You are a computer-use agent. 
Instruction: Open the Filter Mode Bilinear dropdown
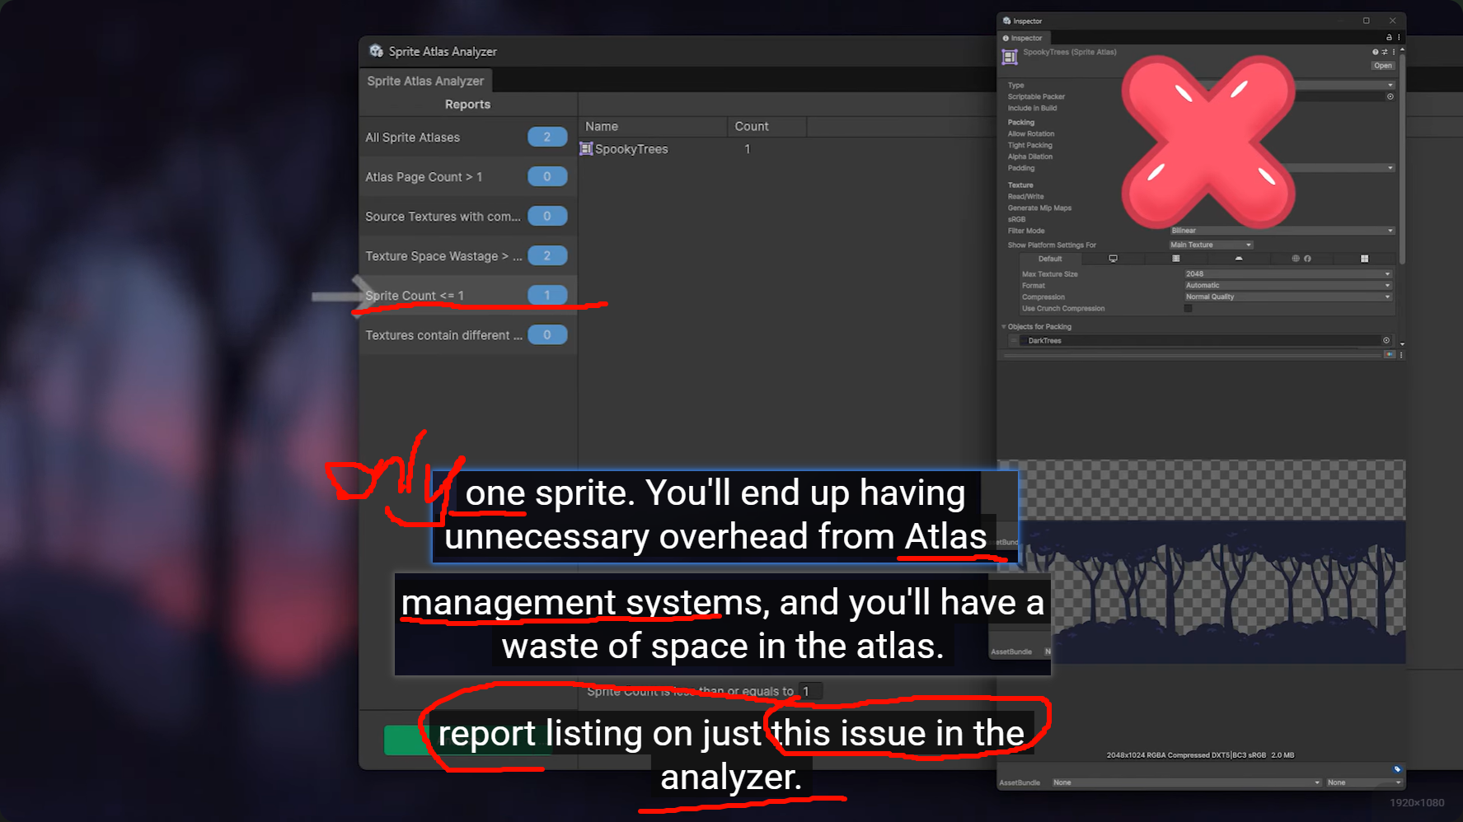(1282, 231)
